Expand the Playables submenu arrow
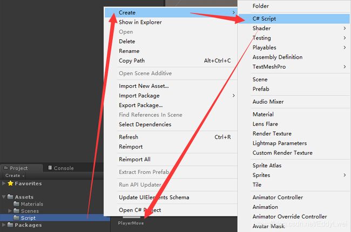 (x=345, y=47)
